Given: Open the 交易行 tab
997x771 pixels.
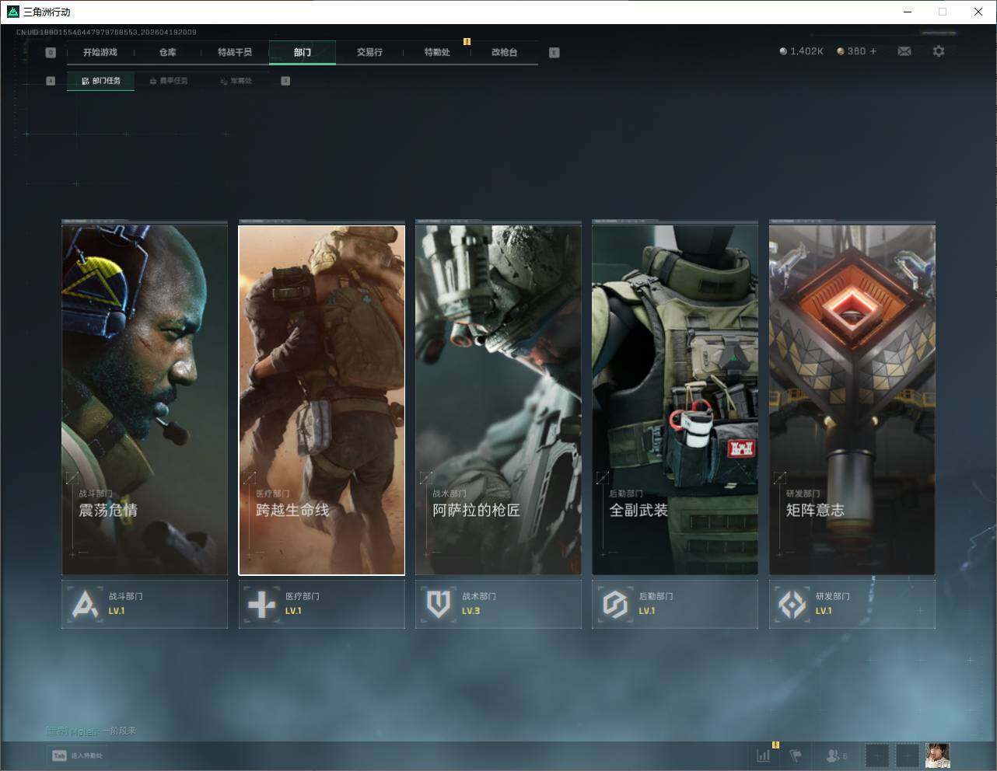Looking at the screenshot, I should tap(369, 52).
